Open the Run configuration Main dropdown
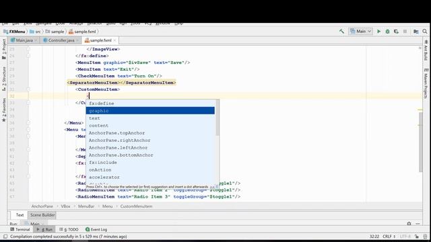 pyautogui.click(x=361, y=32)
